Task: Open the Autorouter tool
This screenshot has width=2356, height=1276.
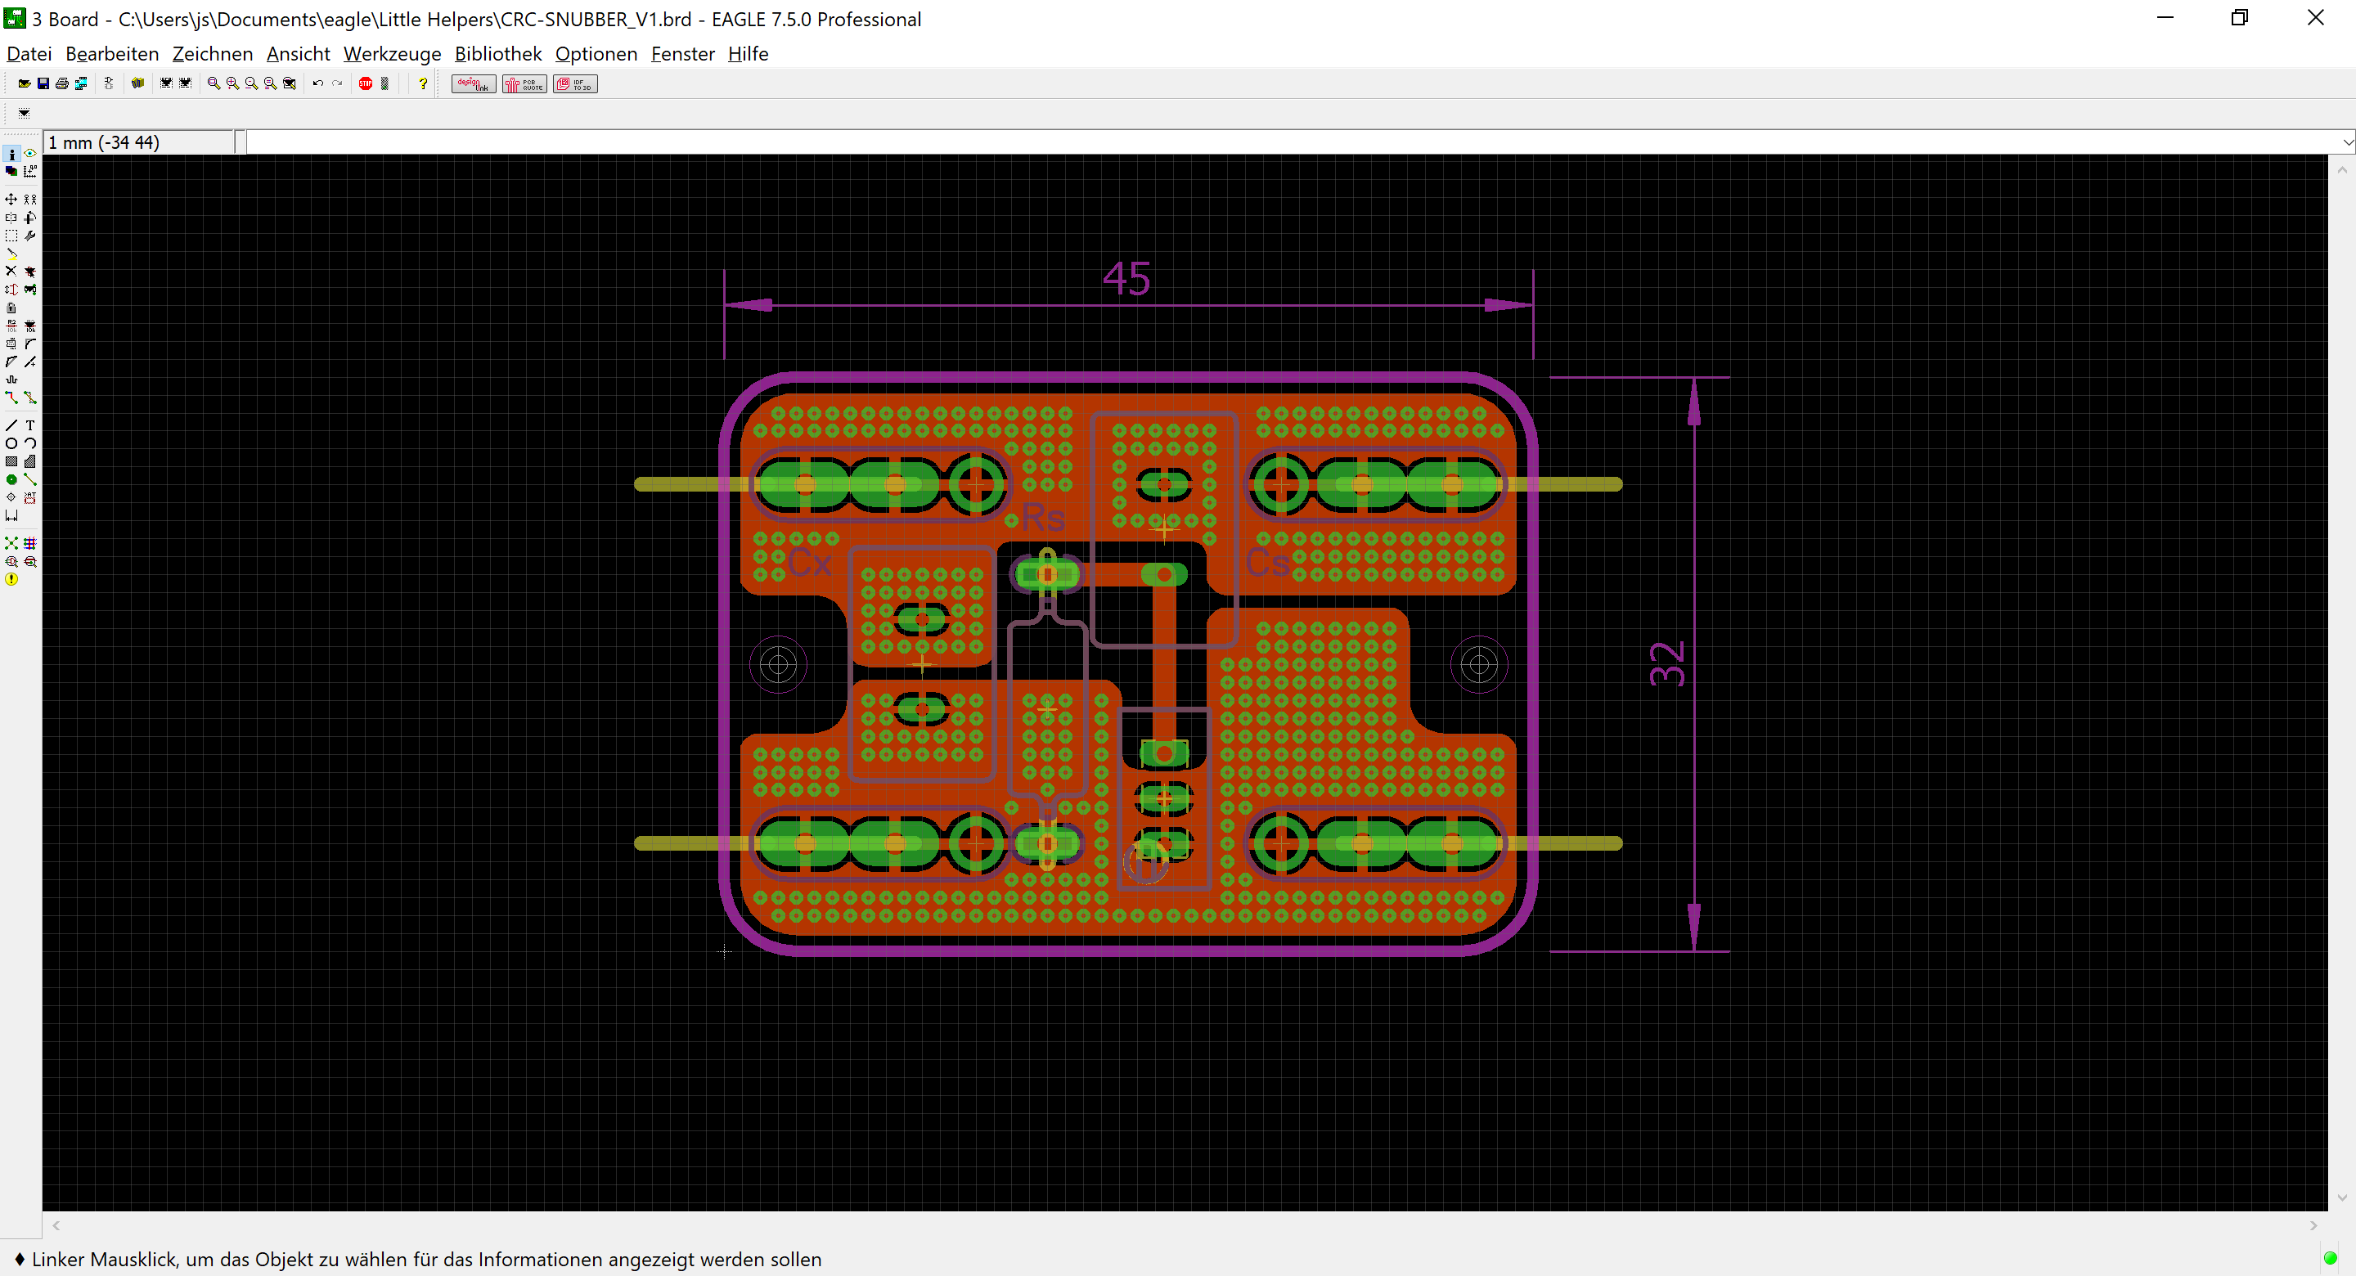Action: coord(30,543)
